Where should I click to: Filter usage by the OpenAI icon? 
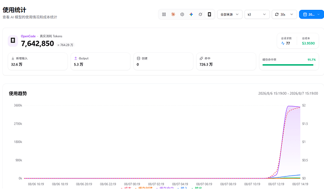182,15
